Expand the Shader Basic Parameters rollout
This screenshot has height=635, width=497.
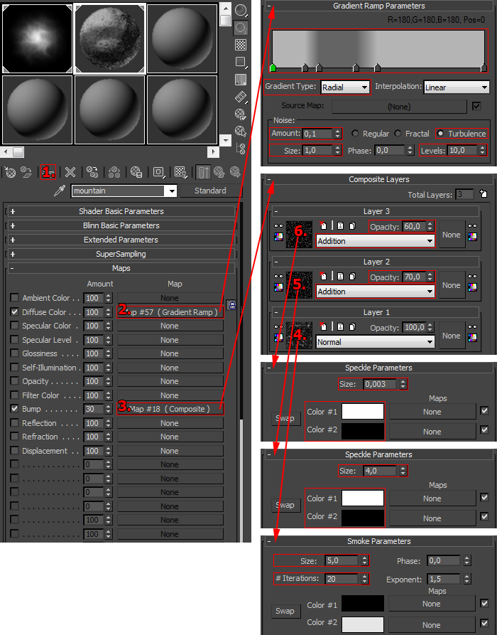coord(121,211)
